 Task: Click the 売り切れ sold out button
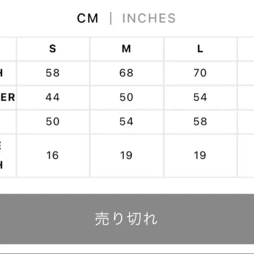point(127,219)
